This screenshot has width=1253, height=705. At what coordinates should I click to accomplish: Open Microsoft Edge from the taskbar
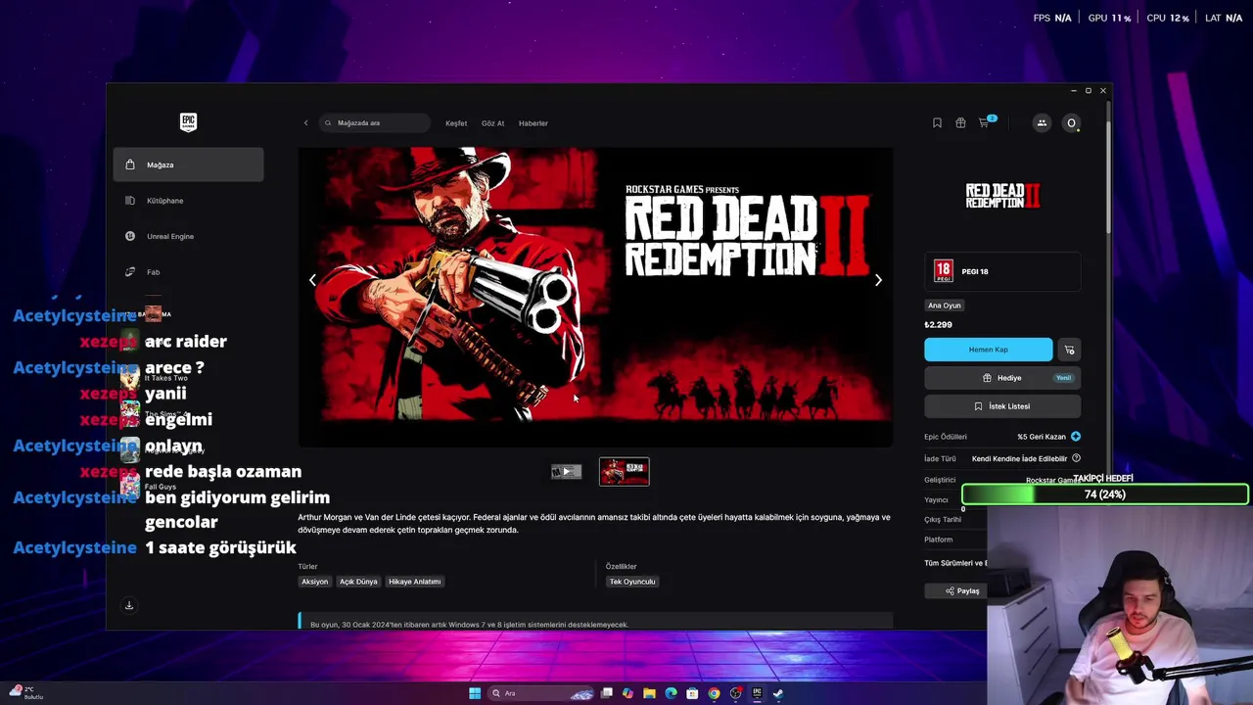(671, 693)
